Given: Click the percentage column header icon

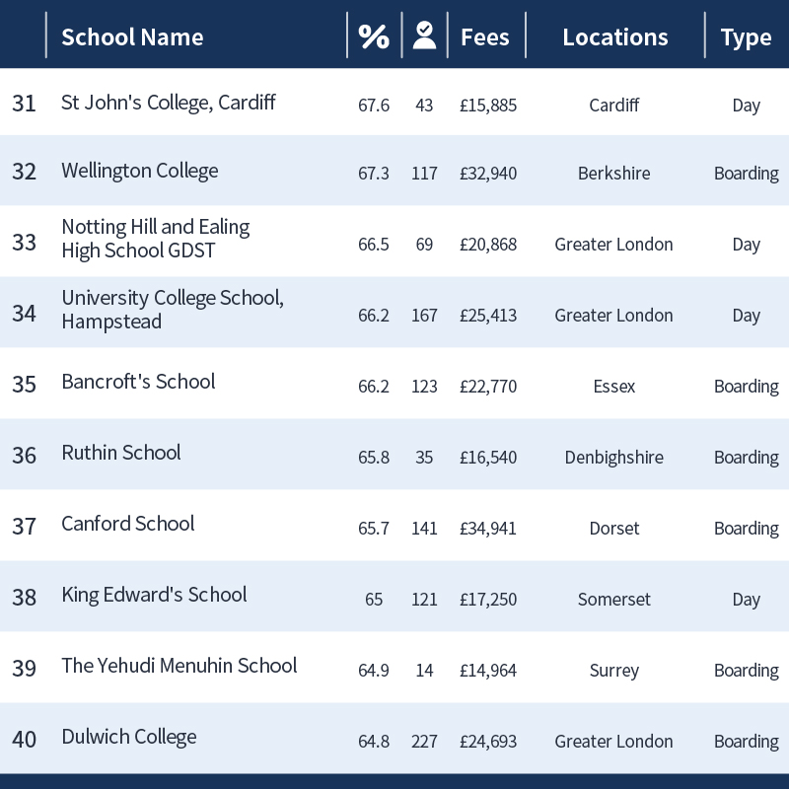Looking at the screenshot, I should click(374, 36).
